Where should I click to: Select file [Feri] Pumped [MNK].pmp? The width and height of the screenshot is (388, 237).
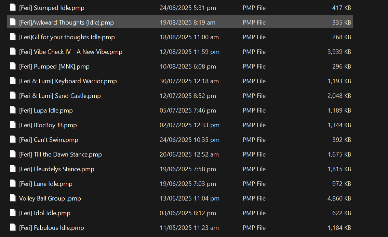tap(54, 66)
